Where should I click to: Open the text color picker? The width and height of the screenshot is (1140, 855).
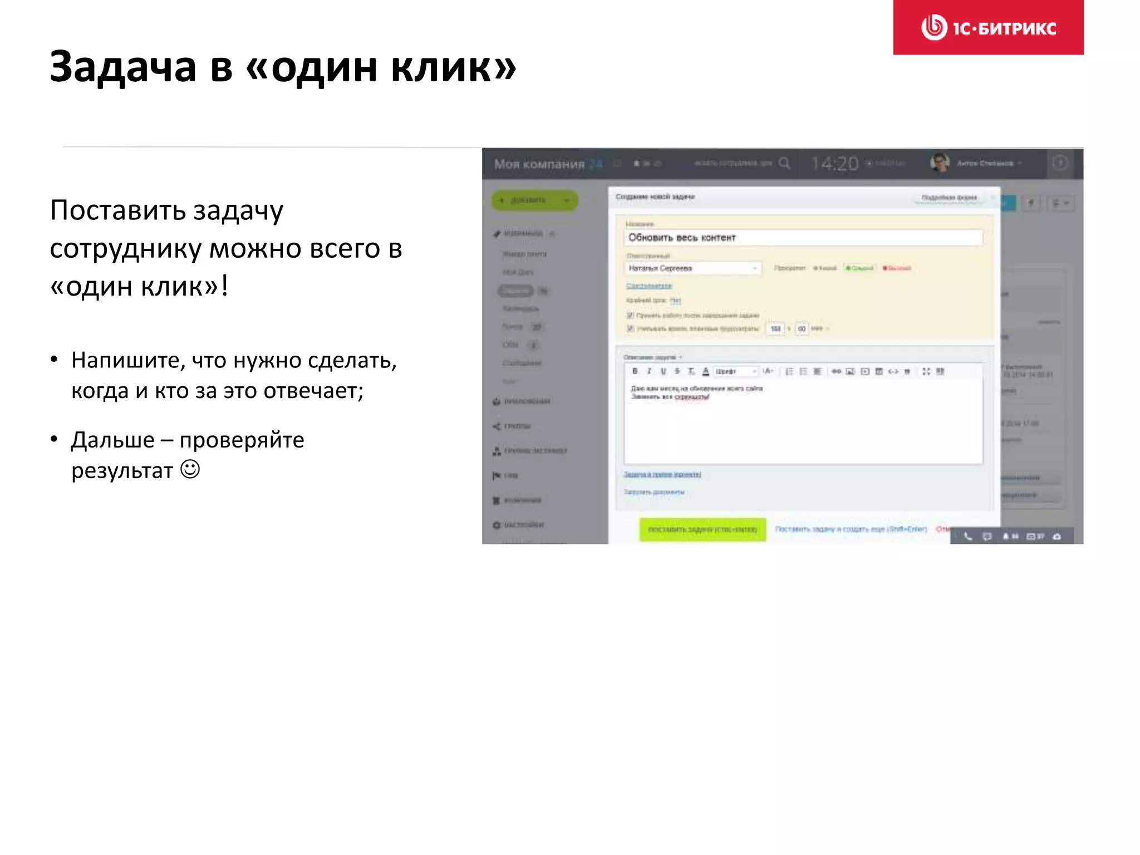(705, 371)
